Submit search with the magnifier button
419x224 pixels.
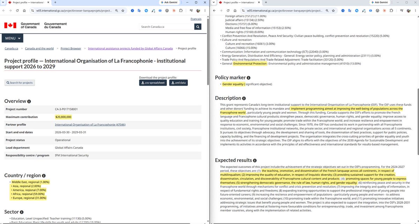(x=198, y=26)
